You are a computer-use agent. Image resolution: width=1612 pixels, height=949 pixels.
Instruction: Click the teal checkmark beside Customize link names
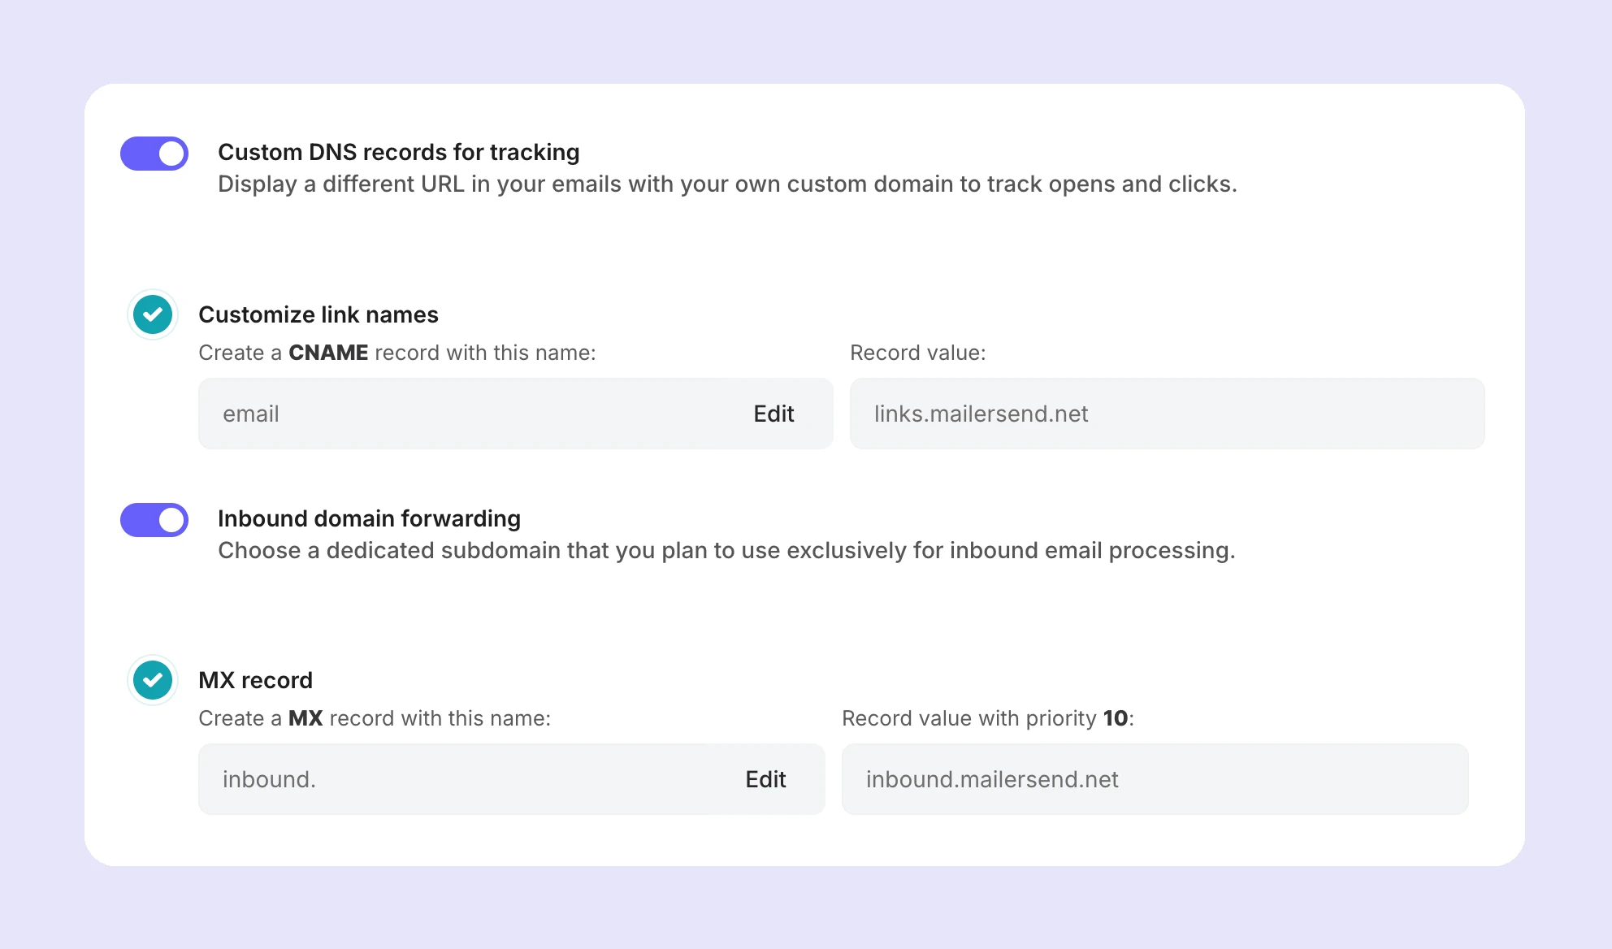tap(152, 315)
